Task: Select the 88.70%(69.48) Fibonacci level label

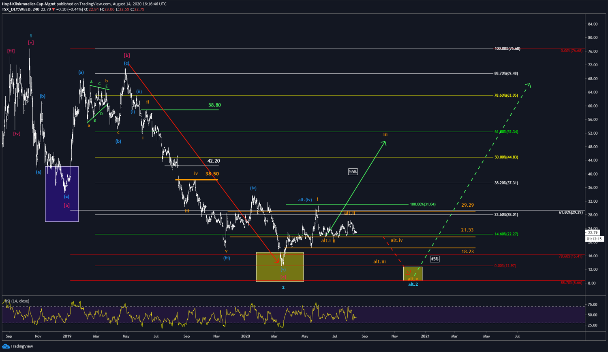Action: (506, 74)
